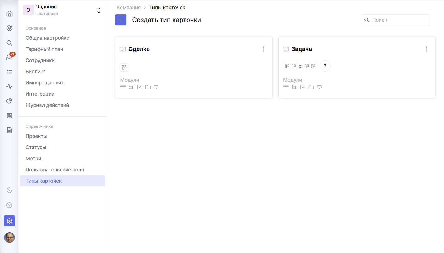This screenshot has width=444, height=253.
Task: Click Компания breadcrumb link
Action: [129, 8]
